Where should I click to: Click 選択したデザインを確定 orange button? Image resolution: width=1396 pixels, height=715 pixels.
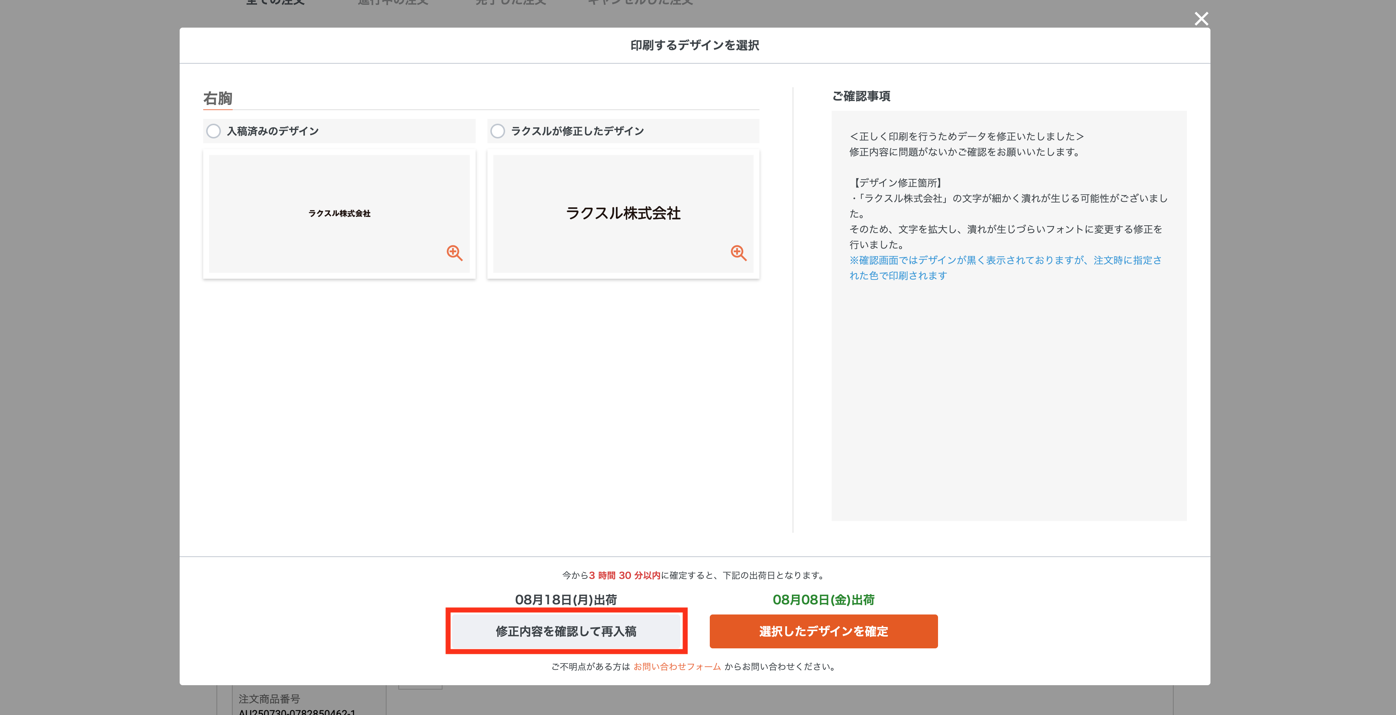824,631
